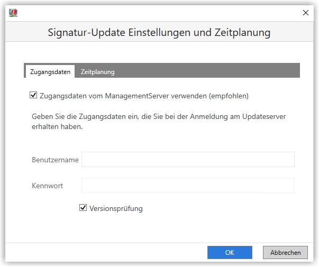The width and height of the screenshot is (319, 267).
Task: Click the empty title bar area
Action: click(x=159, y=12)
